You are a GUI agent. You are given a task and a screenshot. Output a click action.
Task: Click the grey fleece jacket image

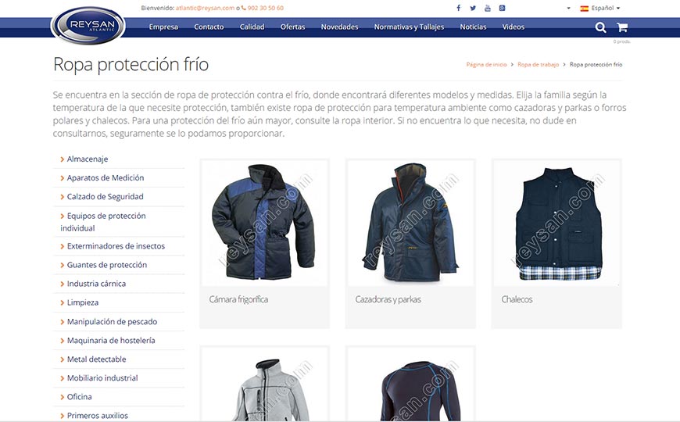point(264,384)
